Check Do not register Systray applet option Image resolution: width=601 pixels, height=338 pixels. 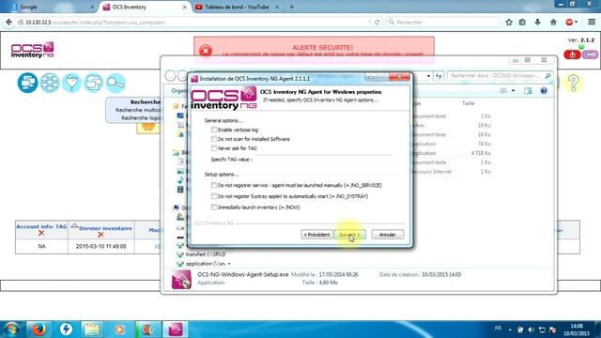pos(214,196)
